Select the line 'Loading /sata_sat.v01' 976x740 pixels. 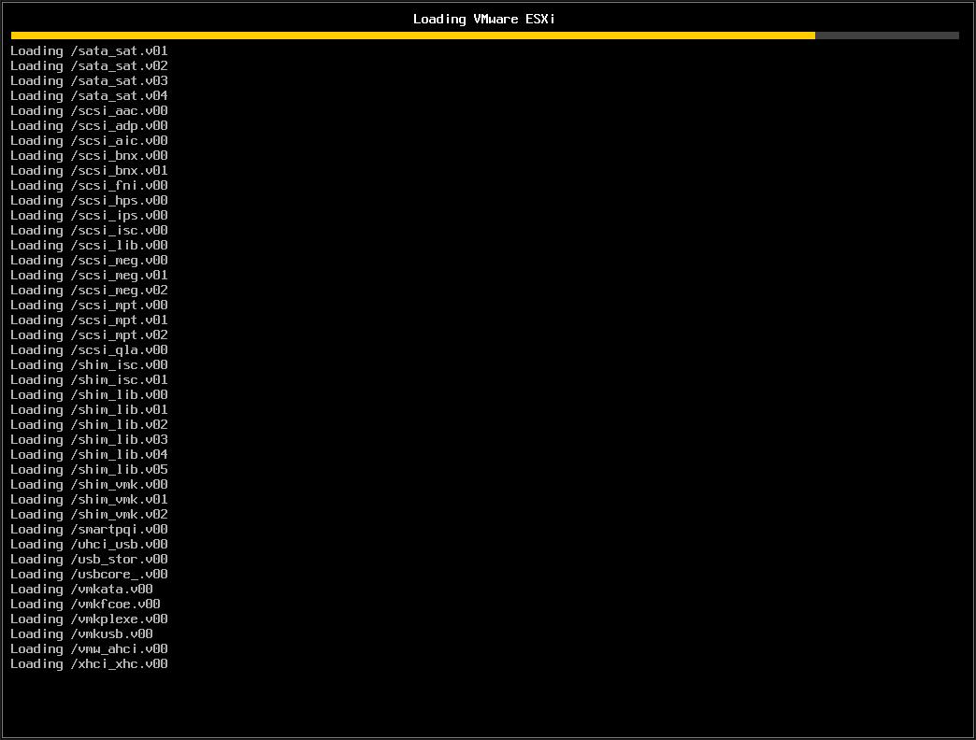89,51
